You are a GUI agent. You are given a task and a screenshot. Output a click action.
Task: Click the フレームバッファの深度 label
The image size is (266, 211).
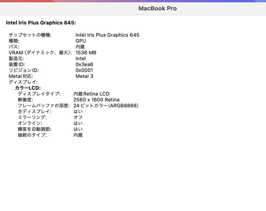tap(44, 105)
